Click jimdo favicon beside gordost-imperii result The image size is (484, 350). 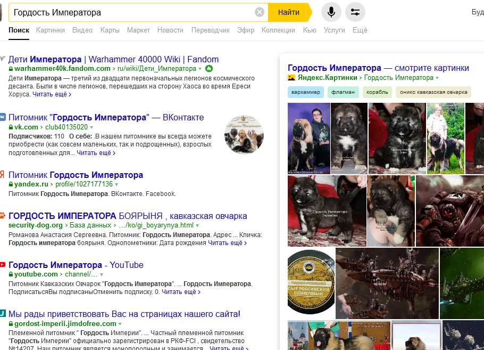pyautogui.click(x=3, y=314)
